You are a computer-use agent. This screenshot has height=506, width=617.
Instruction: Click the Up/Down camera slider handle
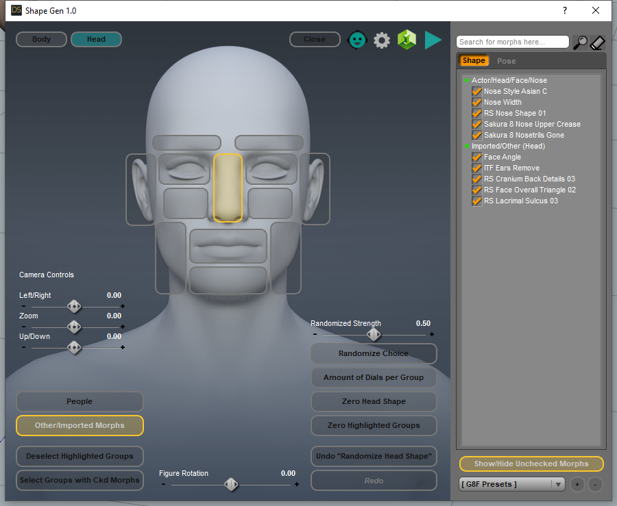pyautogui.click(x=74, y=347)
